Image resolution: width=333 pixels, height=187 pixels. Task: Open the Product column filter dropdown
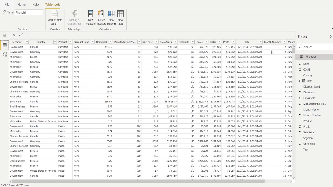point(70,42)
